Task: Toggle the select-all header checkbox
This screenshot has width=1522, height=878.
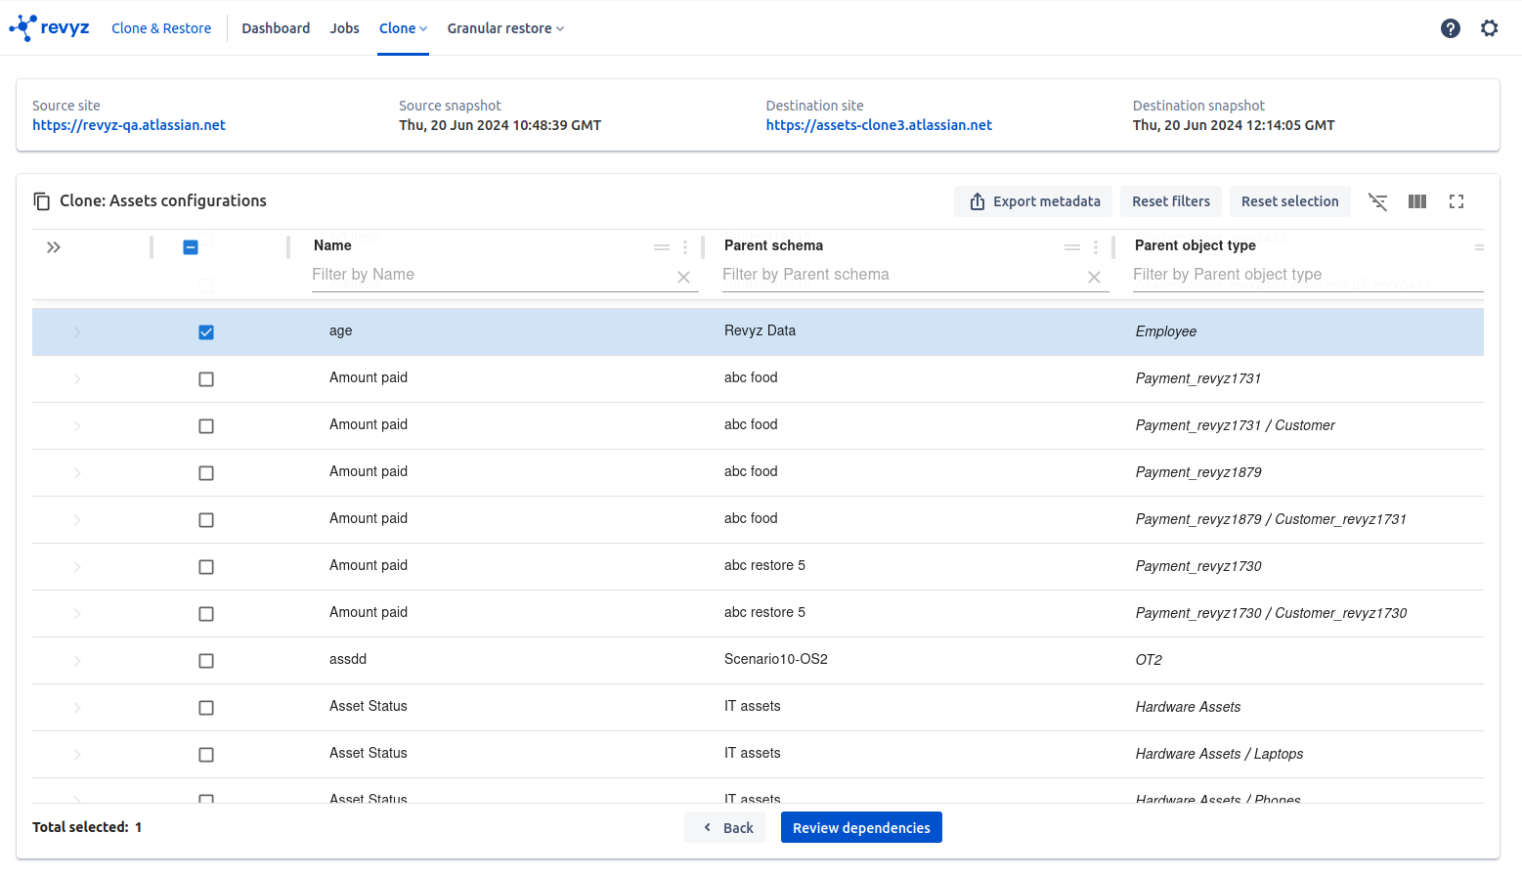Action: click(191, 247)
